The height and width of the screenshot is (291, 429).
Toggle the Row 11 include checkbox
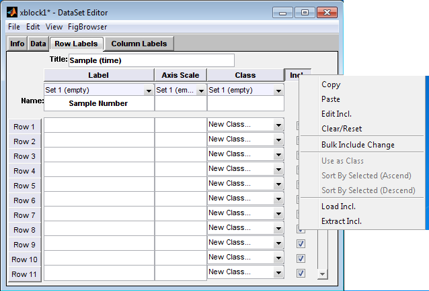[301, 274]
